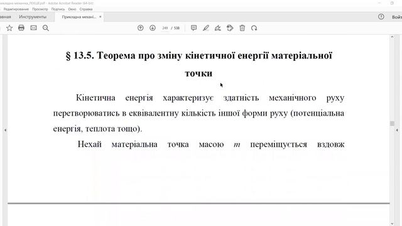Open the Окно menu
Image resolution: width=402 pixels, height=226 pixels.
coord(72,9)
